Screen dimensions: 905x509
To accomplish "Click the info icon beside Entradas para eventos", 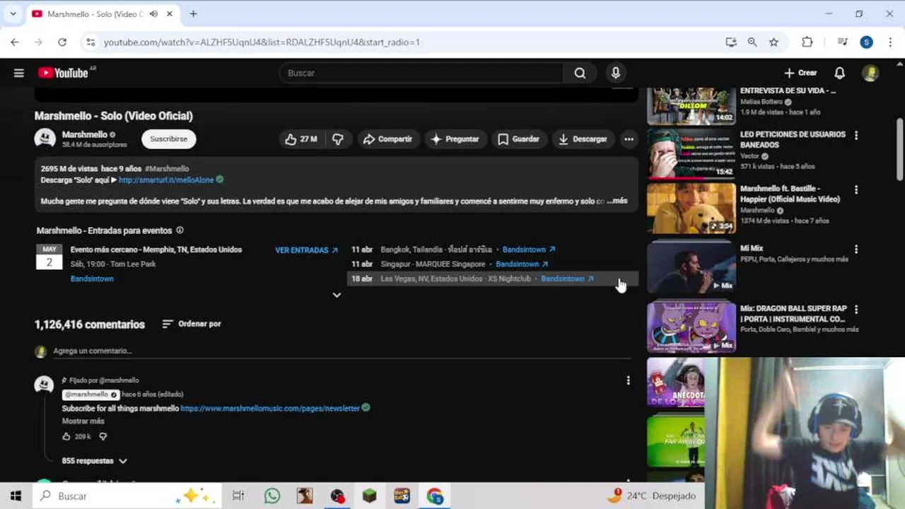I will coord(180,230).
